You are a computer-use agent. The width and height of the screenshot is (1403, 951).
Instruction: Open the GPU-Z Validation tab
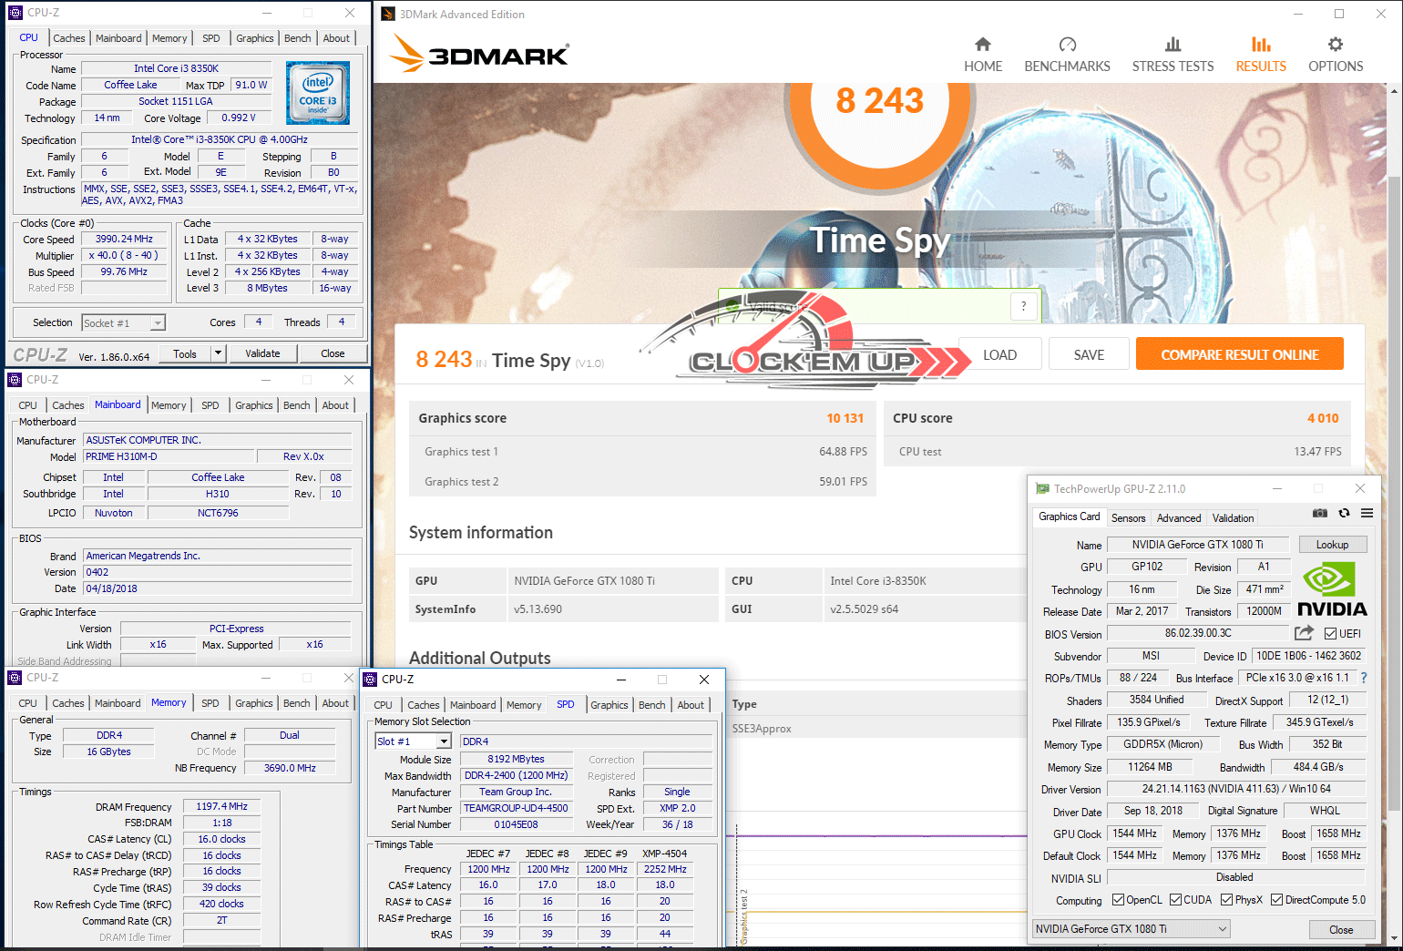pyautogui.click(x=1233, y=518)
